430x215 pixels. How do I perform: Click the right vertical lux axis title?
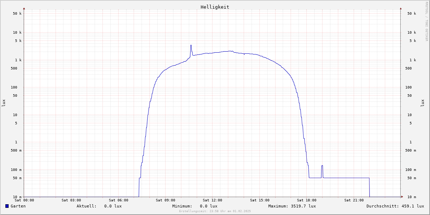[x=422, y=103]
